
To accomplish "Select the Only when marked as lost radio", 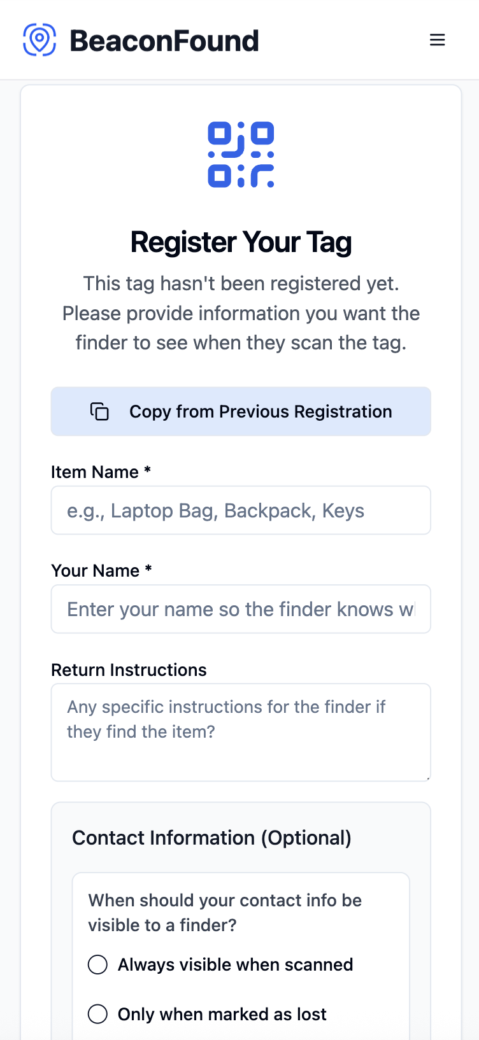I will click(97, 1014).
